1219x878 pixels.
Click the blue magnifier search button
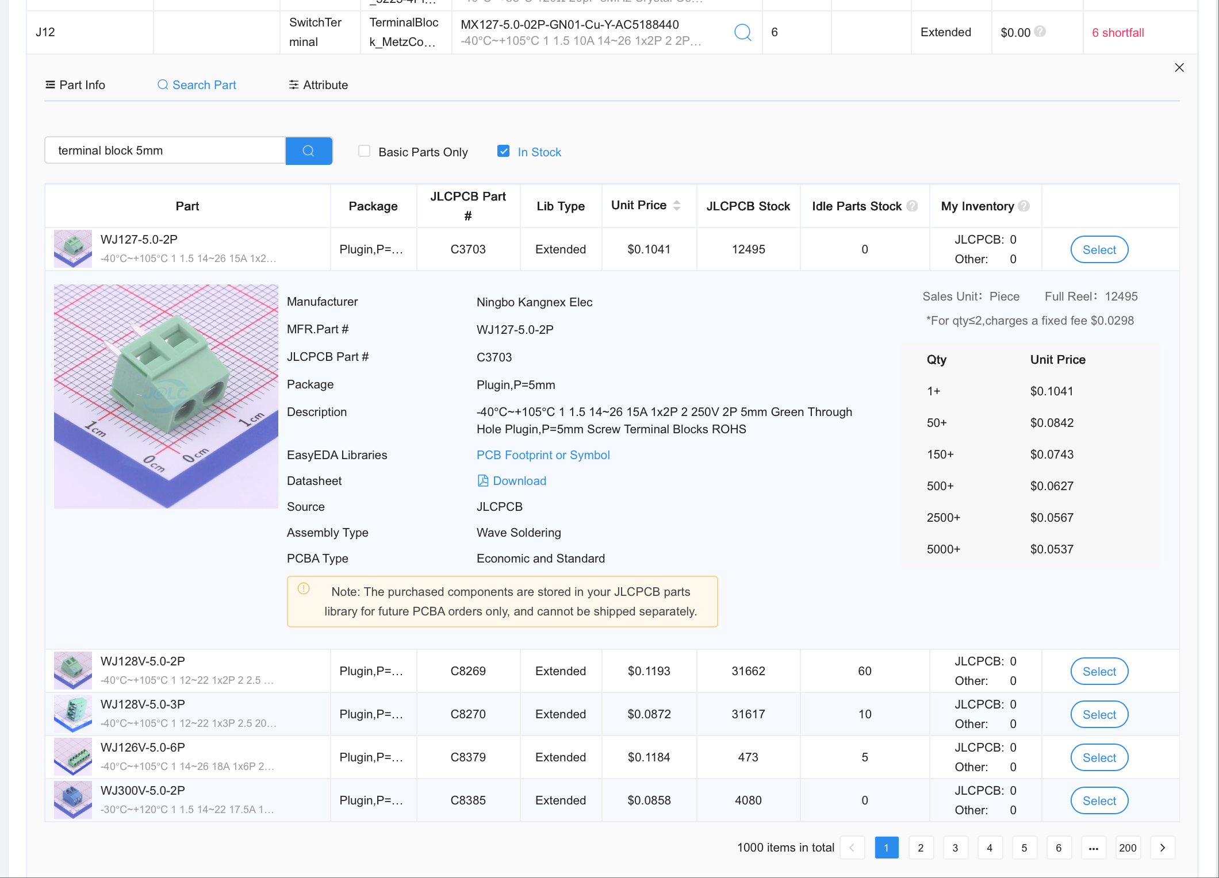(309, 151)
